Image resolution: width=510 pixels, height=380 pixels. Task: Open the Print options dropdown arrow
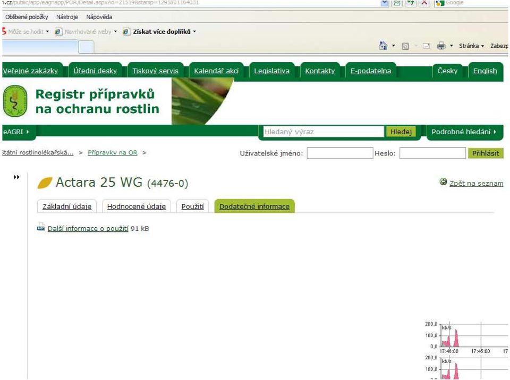point(452,46)
